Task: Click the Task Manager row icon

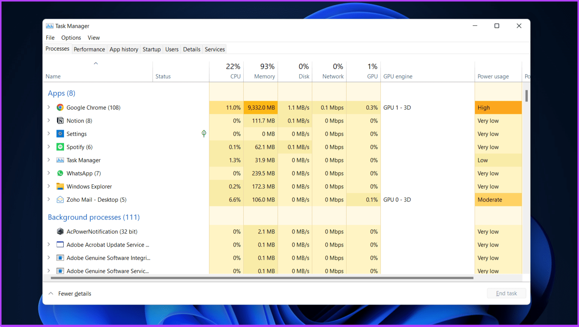Action: tap(60, 160)
